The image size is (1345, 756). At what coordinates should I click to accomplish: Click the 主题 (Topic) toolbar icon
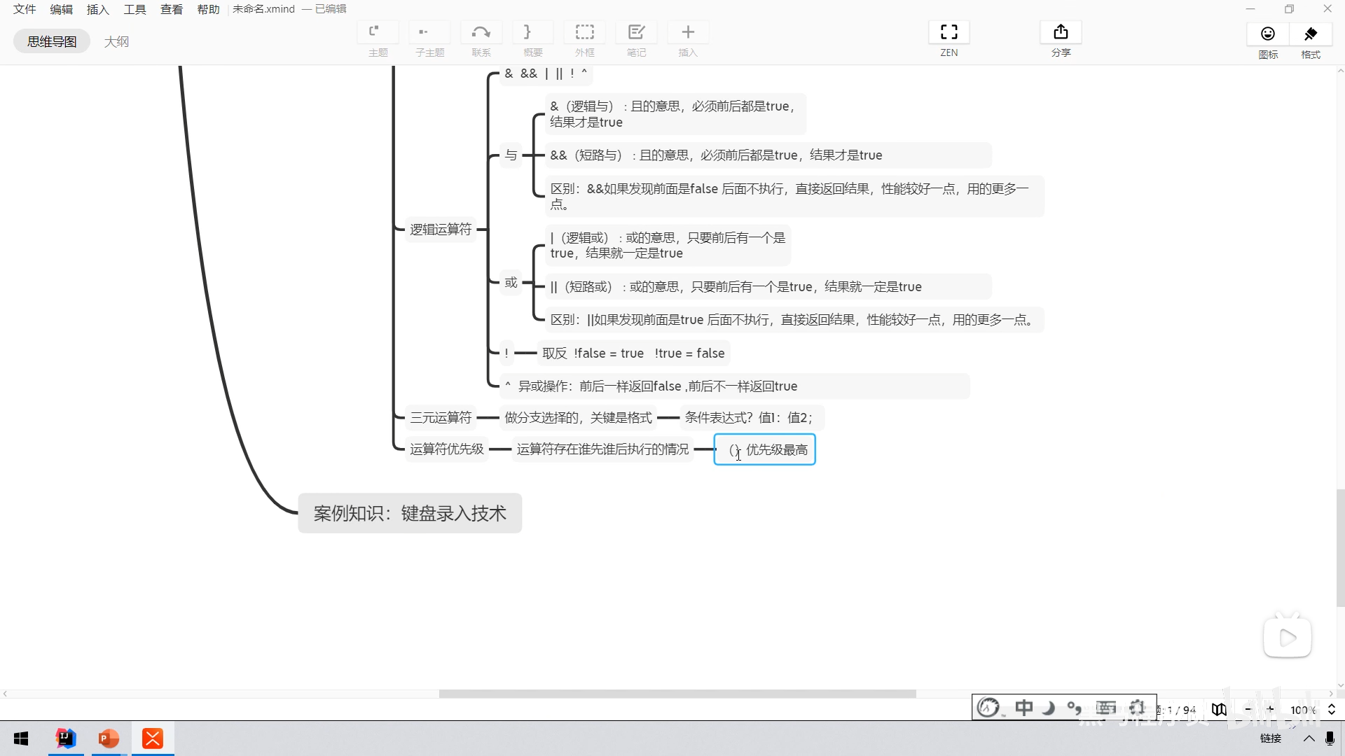tap(378, 32)
